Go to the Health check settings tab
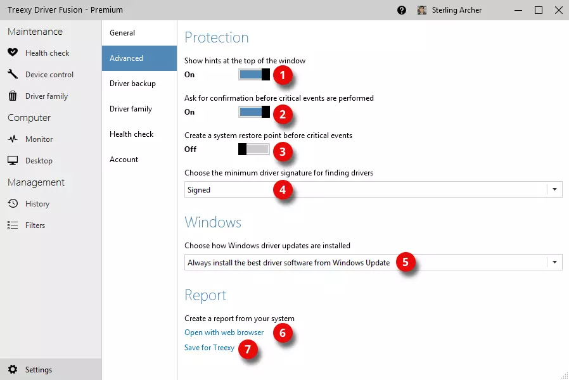The width and height of the screenshot is (569, 380). point(139,134)
